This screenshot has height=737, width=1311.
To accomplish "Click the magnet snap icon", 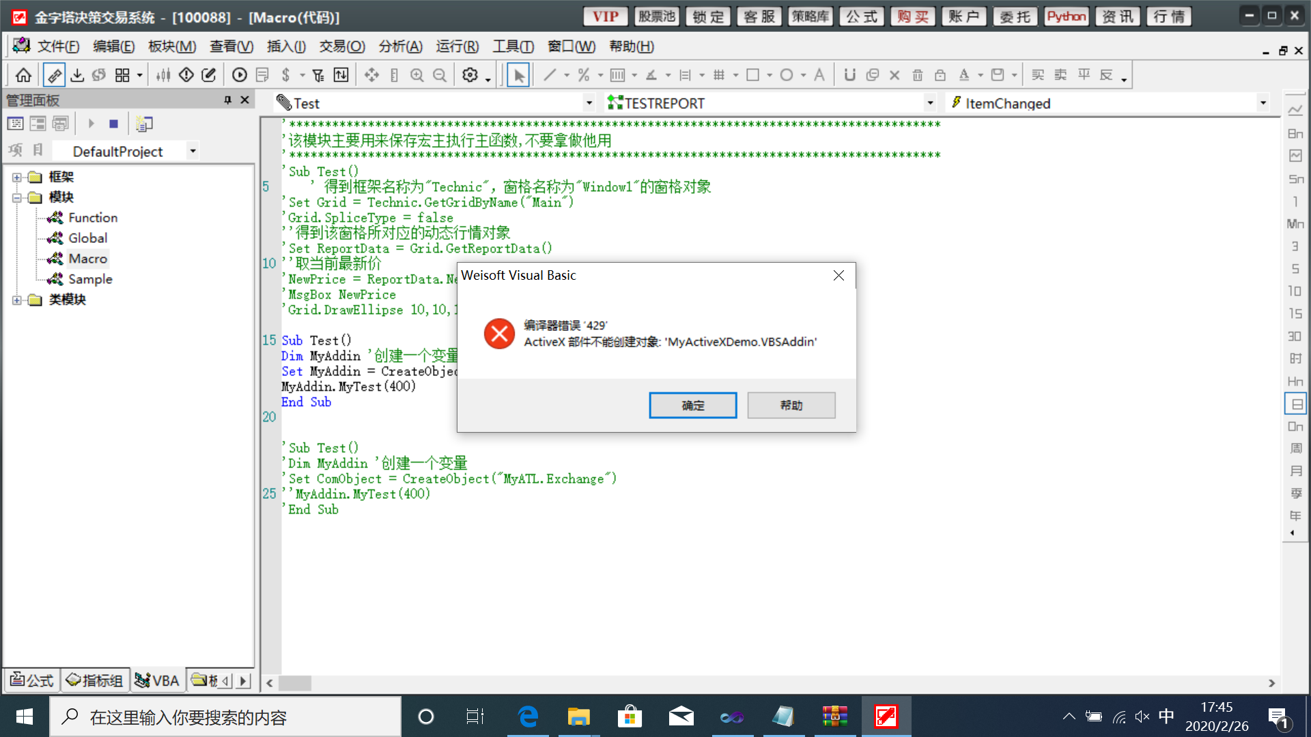I will pyautogui.click(x=849, y=75).
